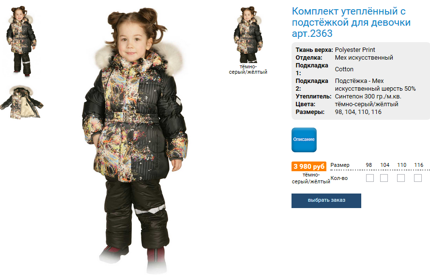This screenshot has width=430, height=275.
Task: Select the front-view girl thumbnail in the gallery
Action: pyautogui.click(x=21, y=41)
